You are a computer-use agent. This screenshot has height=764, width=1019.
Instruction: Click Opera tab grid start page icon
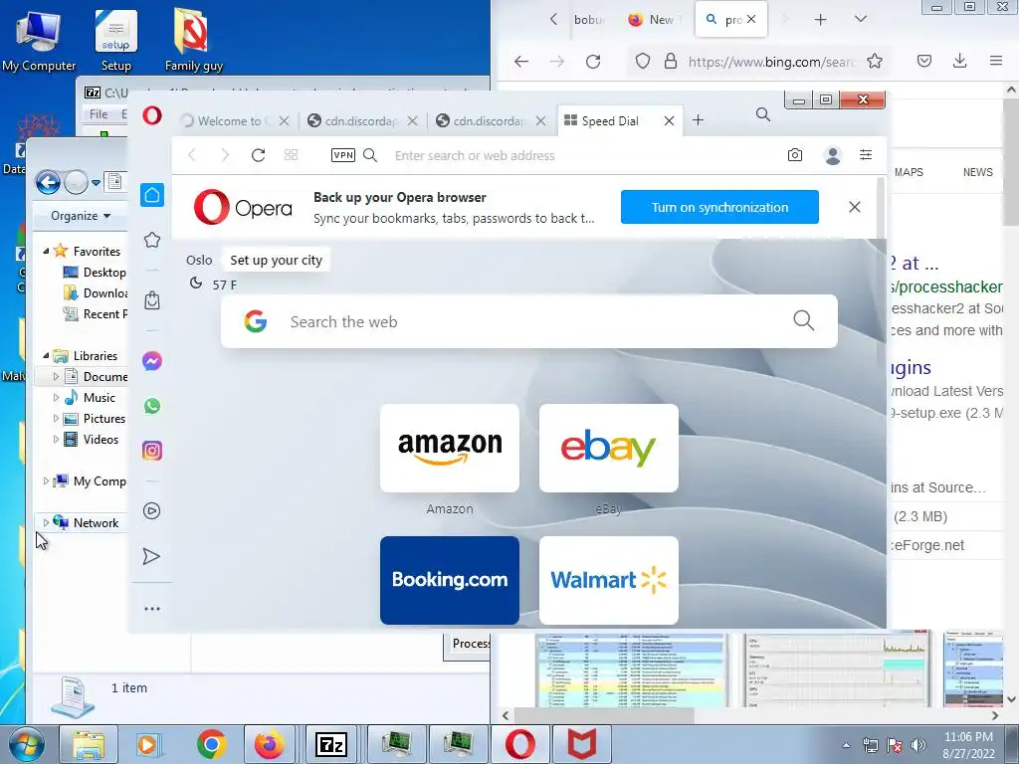pos(292,154)
